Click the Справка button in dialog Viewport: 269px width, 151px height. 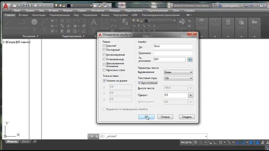(x=187, y=117)
